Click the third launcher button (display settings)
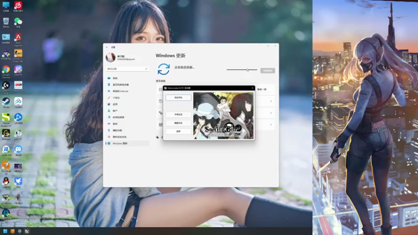Image resolution: width=418 pixels, height=235 pixels. point(178,123)
